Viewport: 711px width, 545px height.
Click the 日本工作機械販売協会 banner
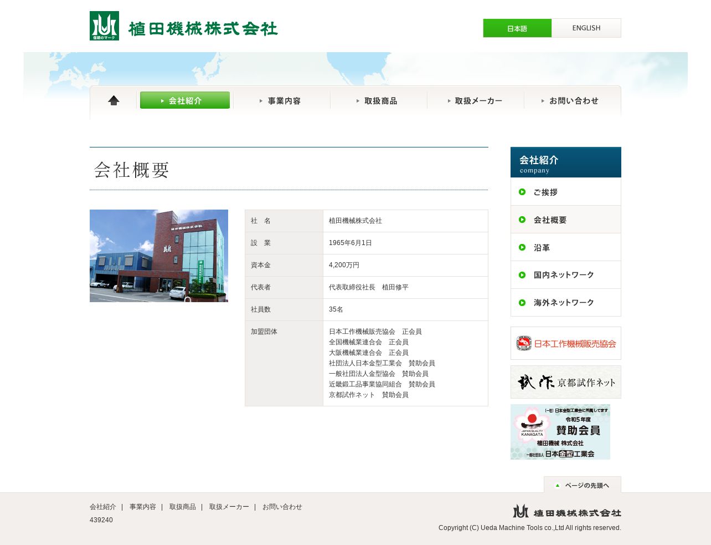(x=566, y=343)
